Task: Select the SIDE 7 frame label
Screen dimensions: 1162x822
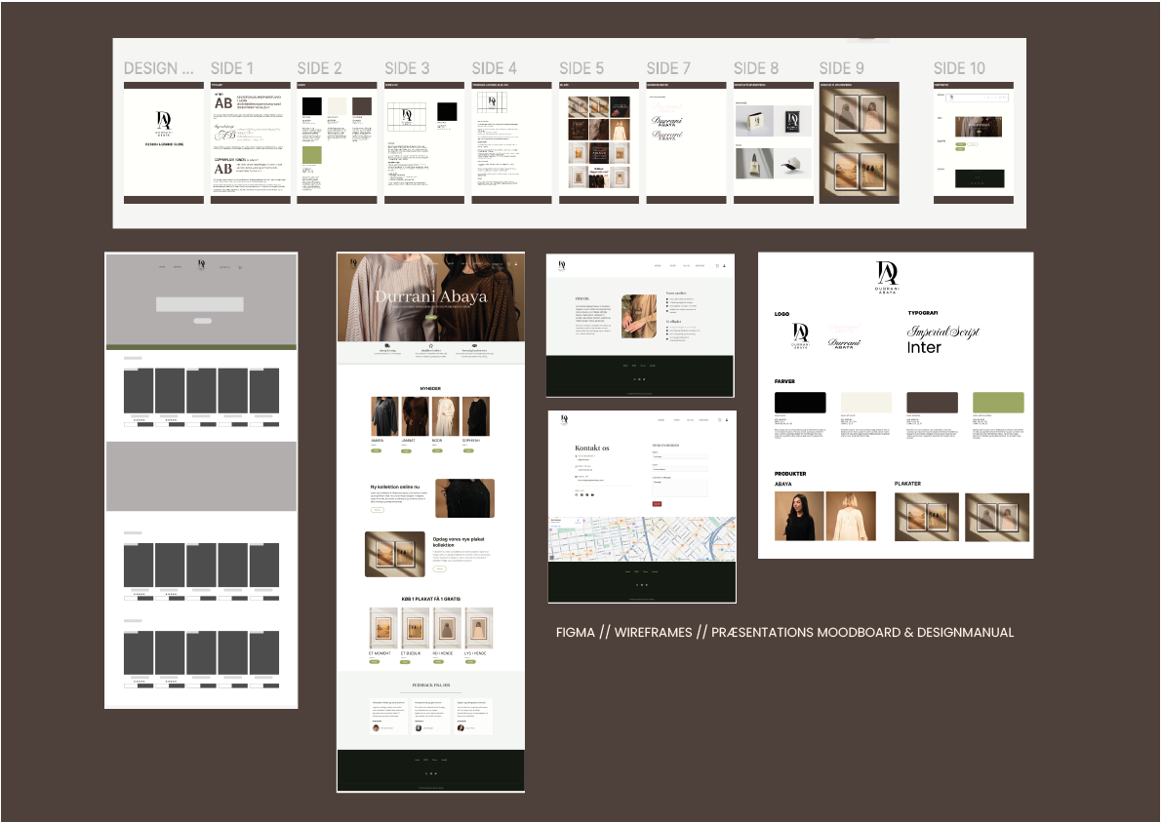Action: pyautogui.click(x=668, y=68)
